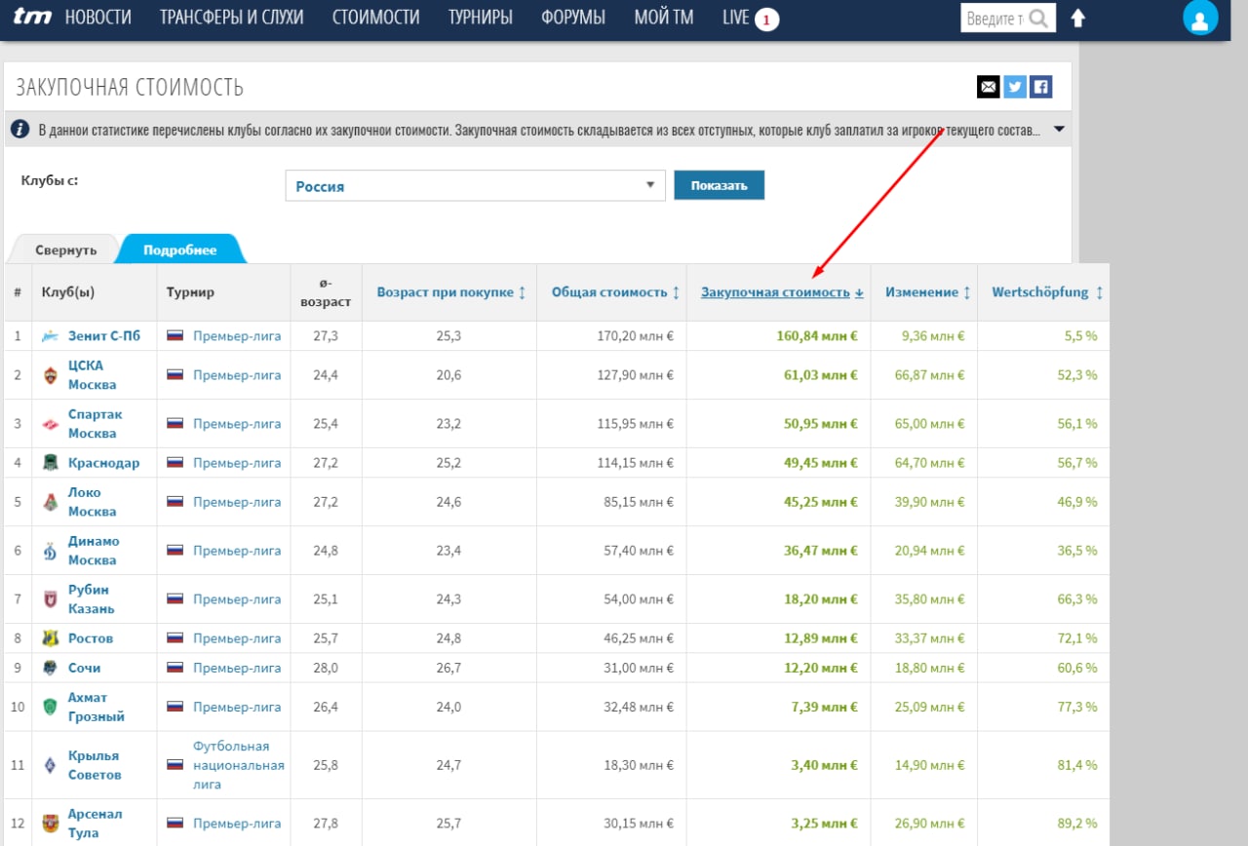
Task: Expand the description text bar
Action: tap(1060, 130)
